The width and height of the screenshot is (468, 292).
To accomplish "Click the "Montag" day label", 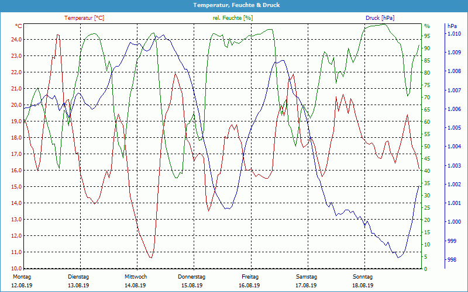I will click(22, 277).
